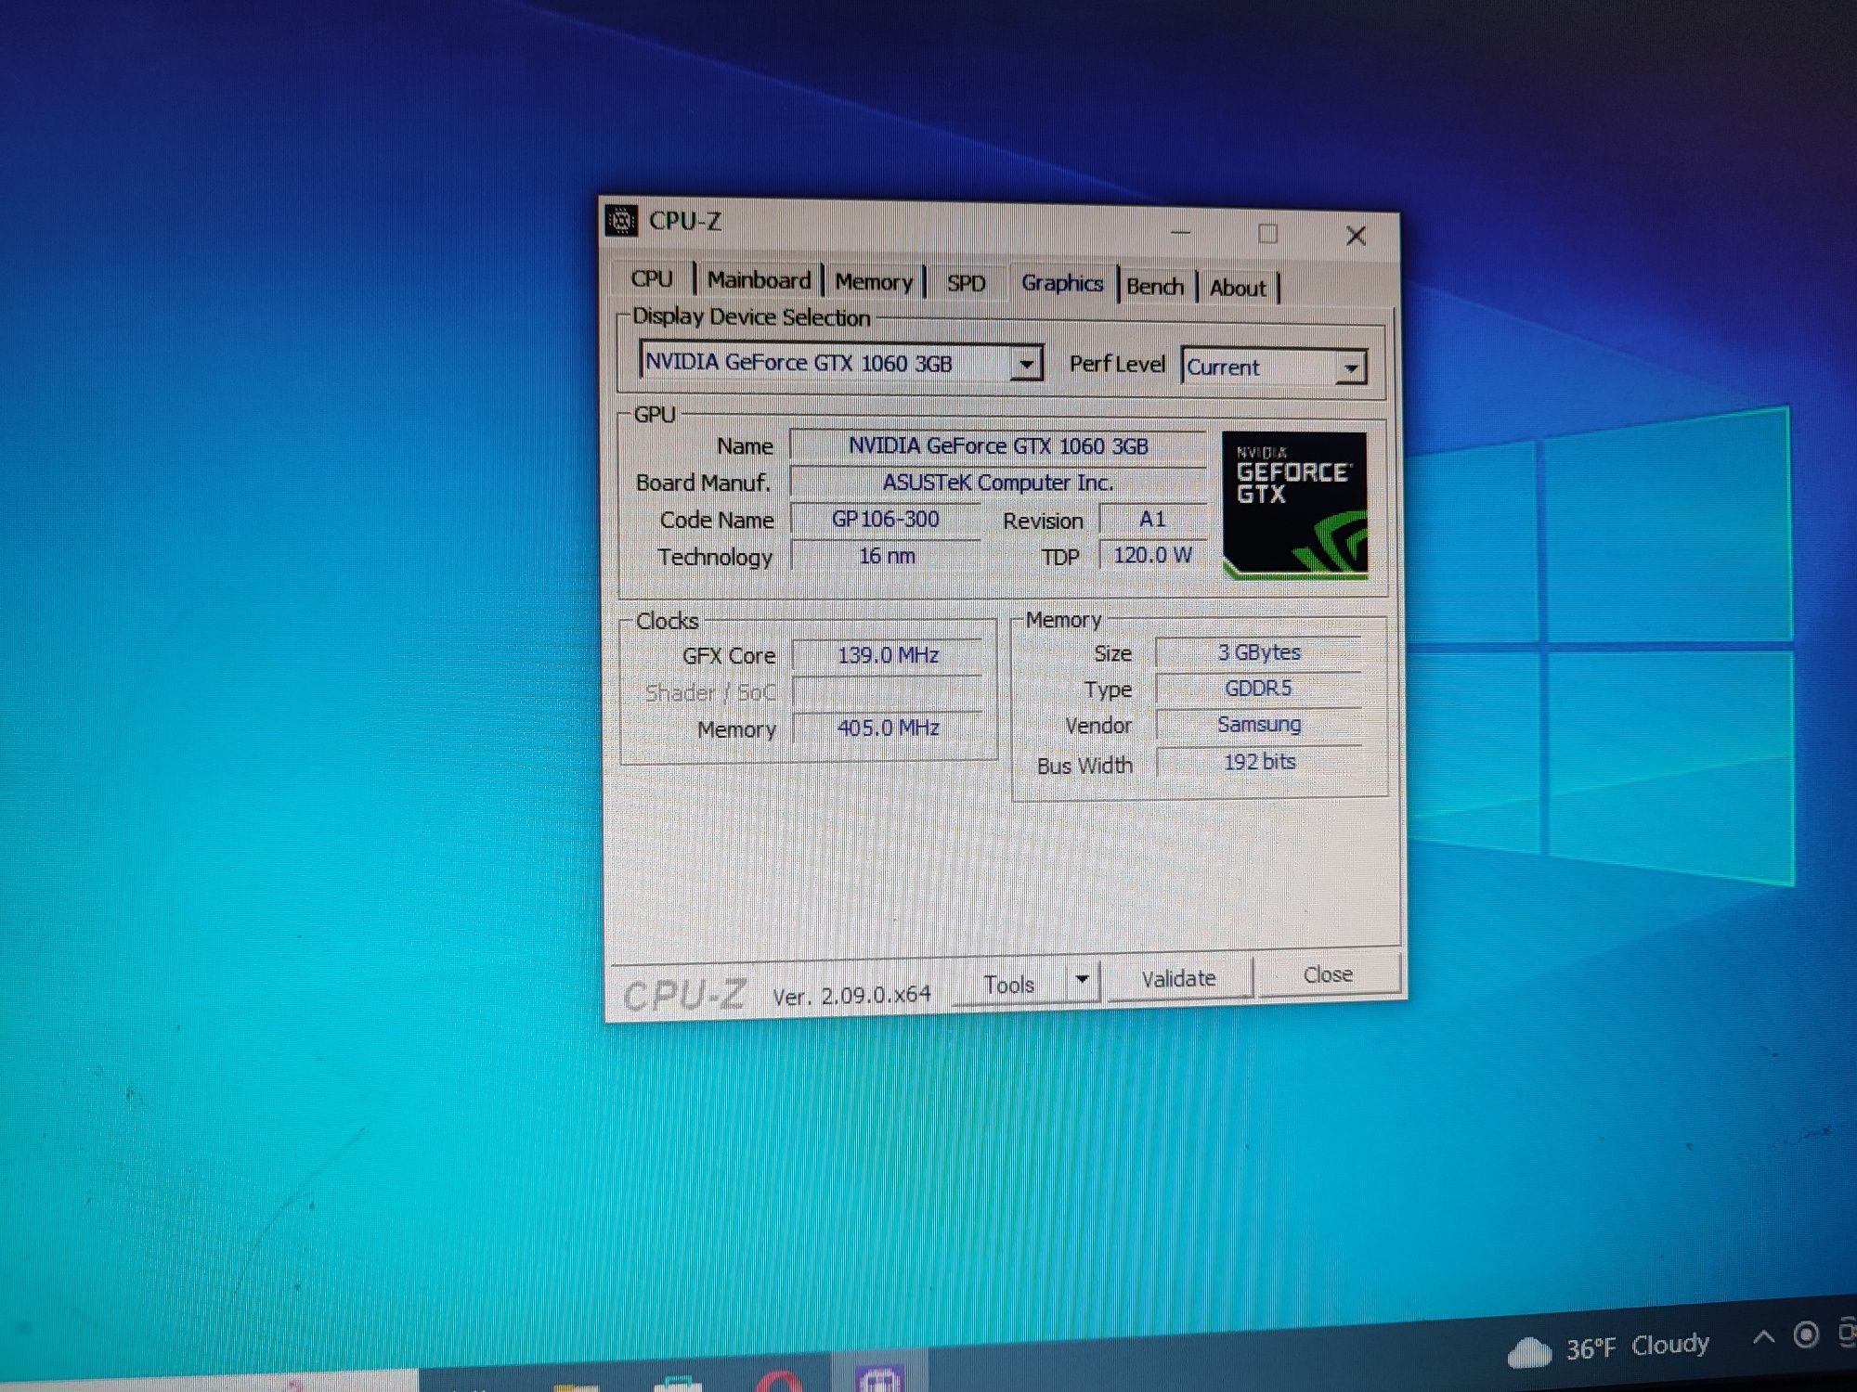Click the CPU-Z title bar icon
This screenshot has width=1857, height=1392.
(x=621, y=220)
